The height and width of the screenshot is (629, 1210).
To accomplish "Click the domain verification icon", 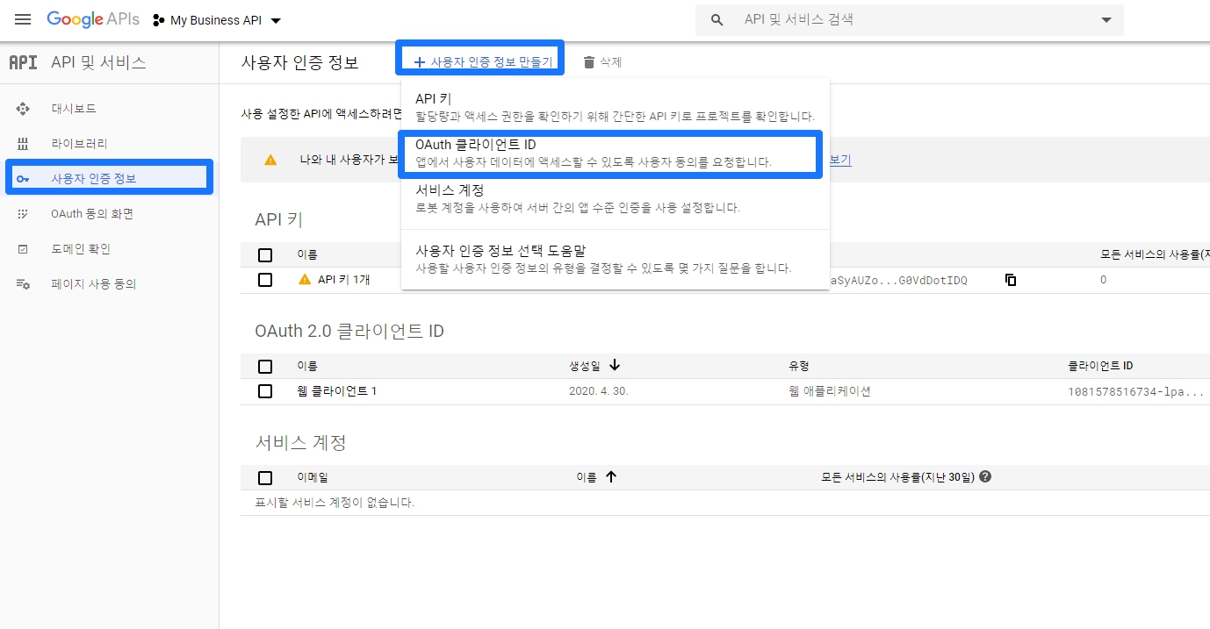I will point(24,249).
